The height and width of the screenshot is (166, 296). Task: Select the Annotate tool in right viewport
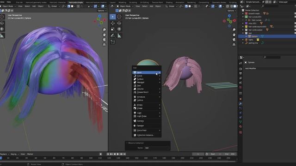[x=113, y=36]
